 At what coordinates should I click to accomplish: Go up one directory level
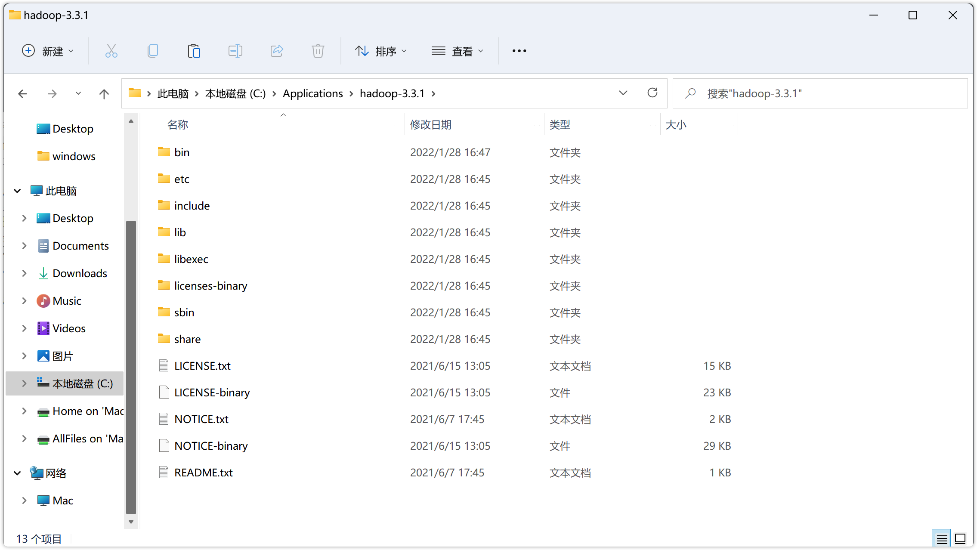(104, 94)
